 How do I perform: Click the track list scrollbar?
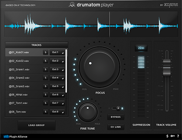(x=66, y=71)
